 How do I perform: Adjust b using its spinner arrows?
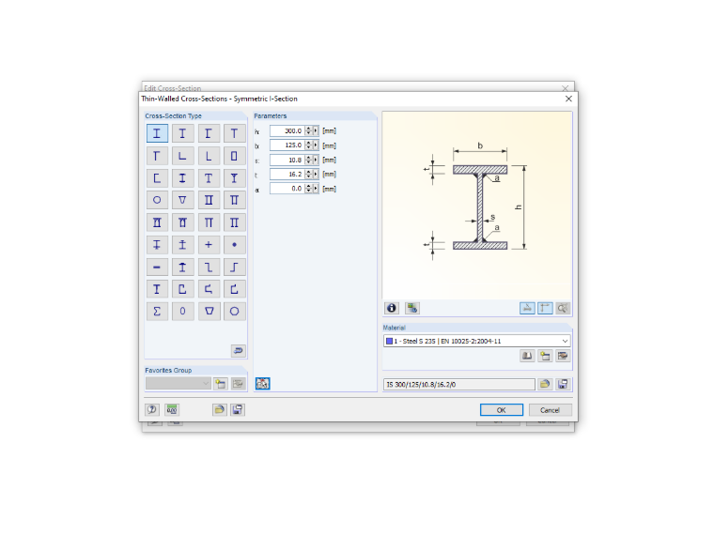point(309,145)
